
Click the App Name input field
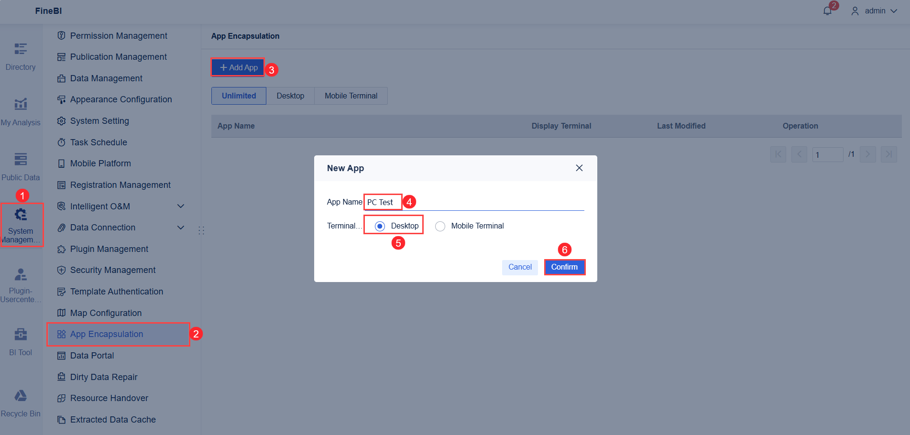tap(474, 202)
